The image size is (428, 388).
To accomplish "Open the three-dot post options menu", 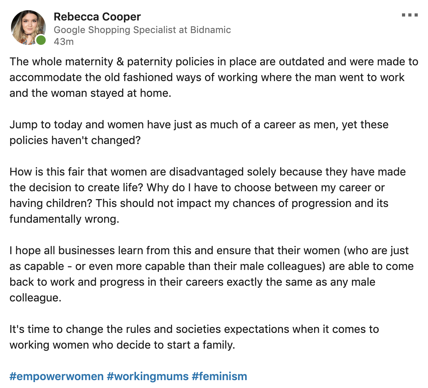I will (409, 15).
